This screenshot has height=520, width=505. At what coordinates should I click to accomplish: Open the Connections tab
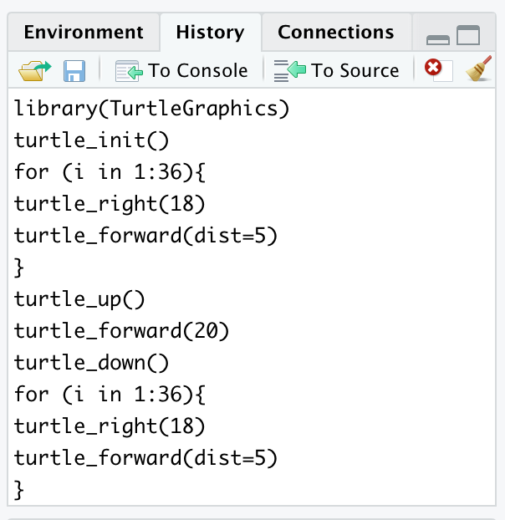click(x=335, y=33)
